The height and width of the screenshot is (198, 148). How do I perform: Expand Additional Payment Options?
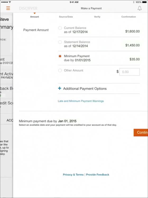coord(85,88)
